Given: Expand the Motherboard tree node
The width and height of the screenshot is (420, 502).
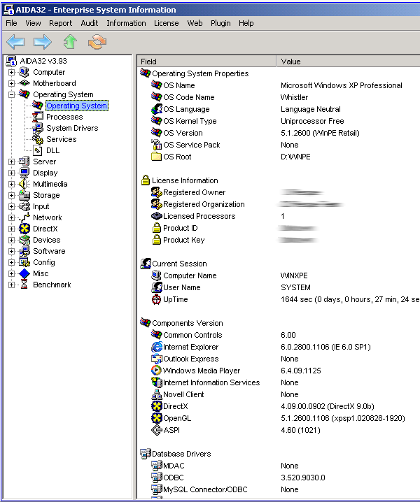Looking at the screenshot, I should [11, 84].
